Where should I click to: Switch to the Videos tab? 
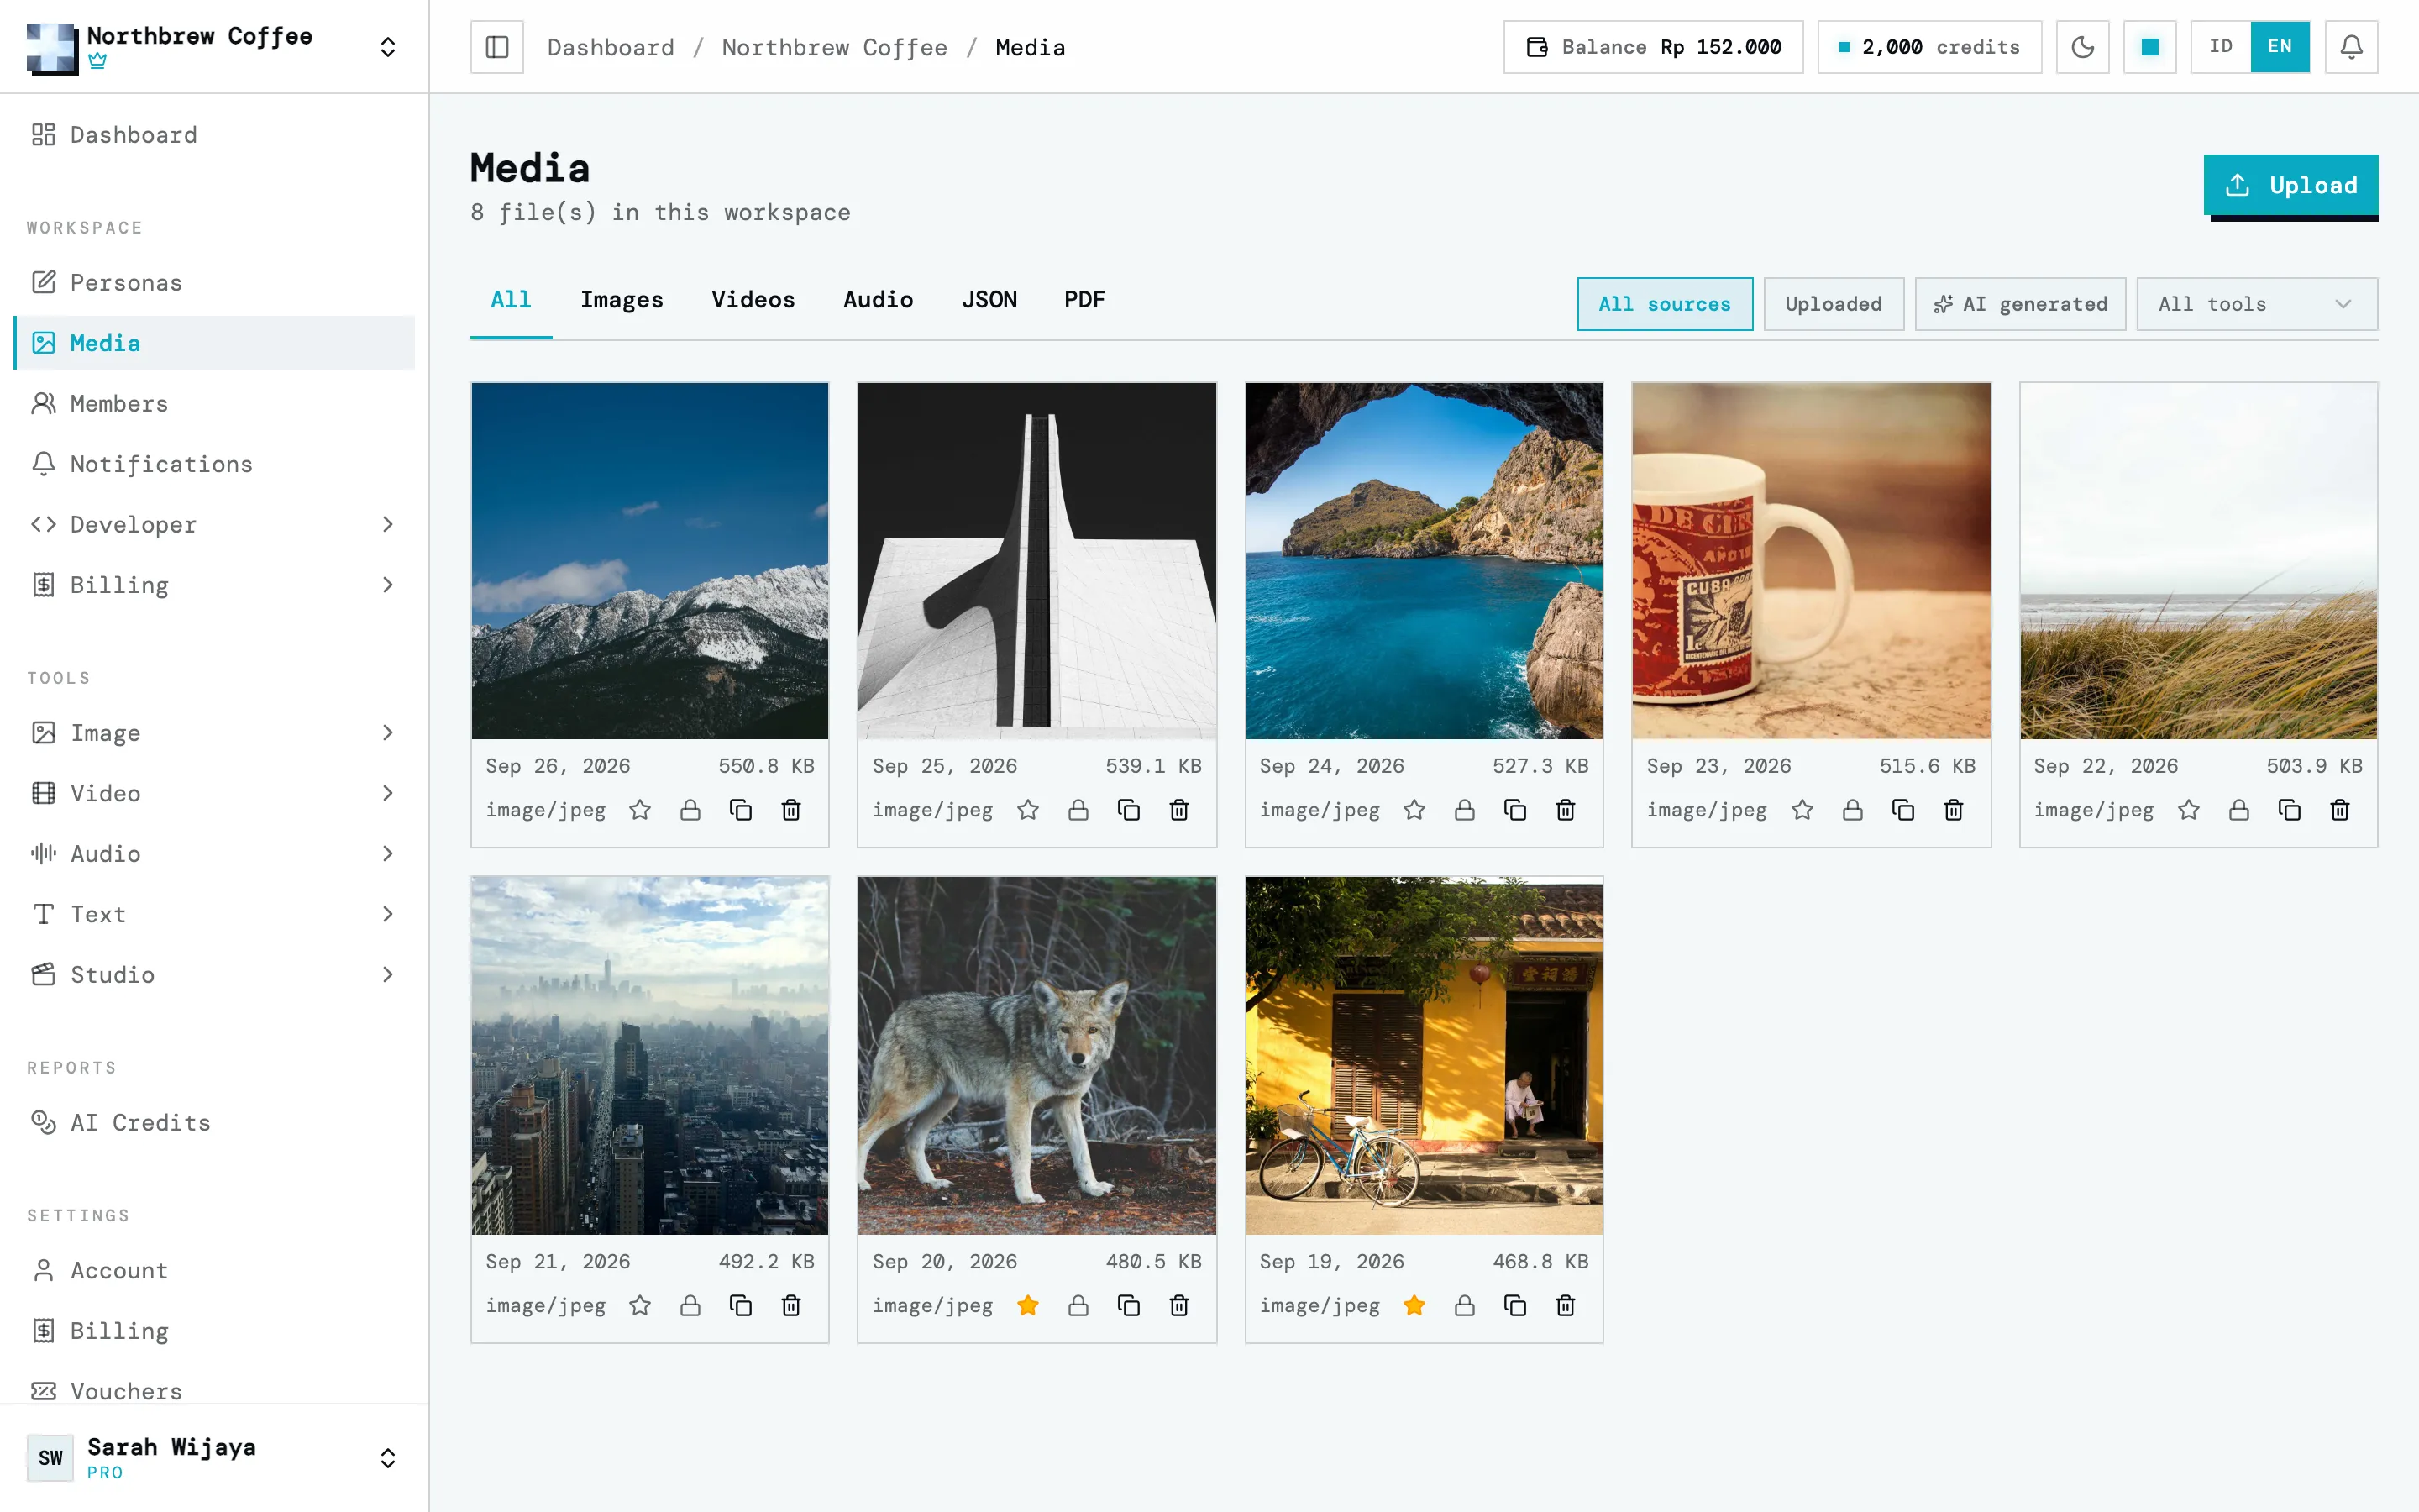(753, 300)
